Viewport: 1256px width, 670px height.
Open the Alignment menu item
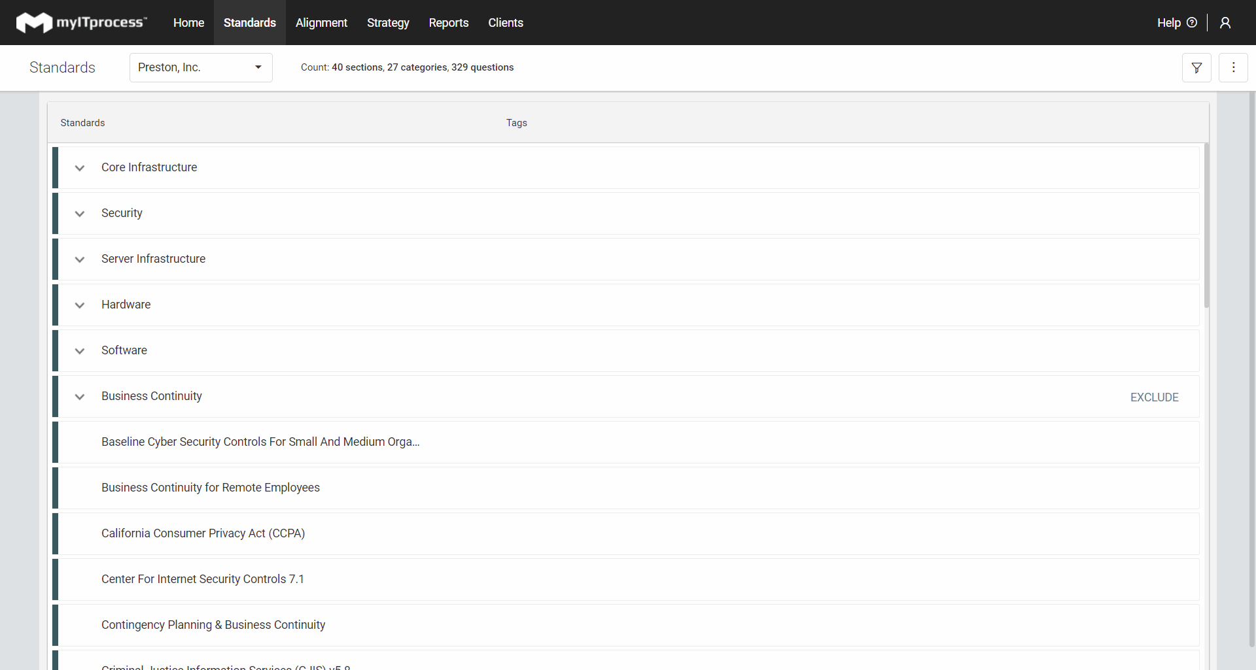point(321,22)
